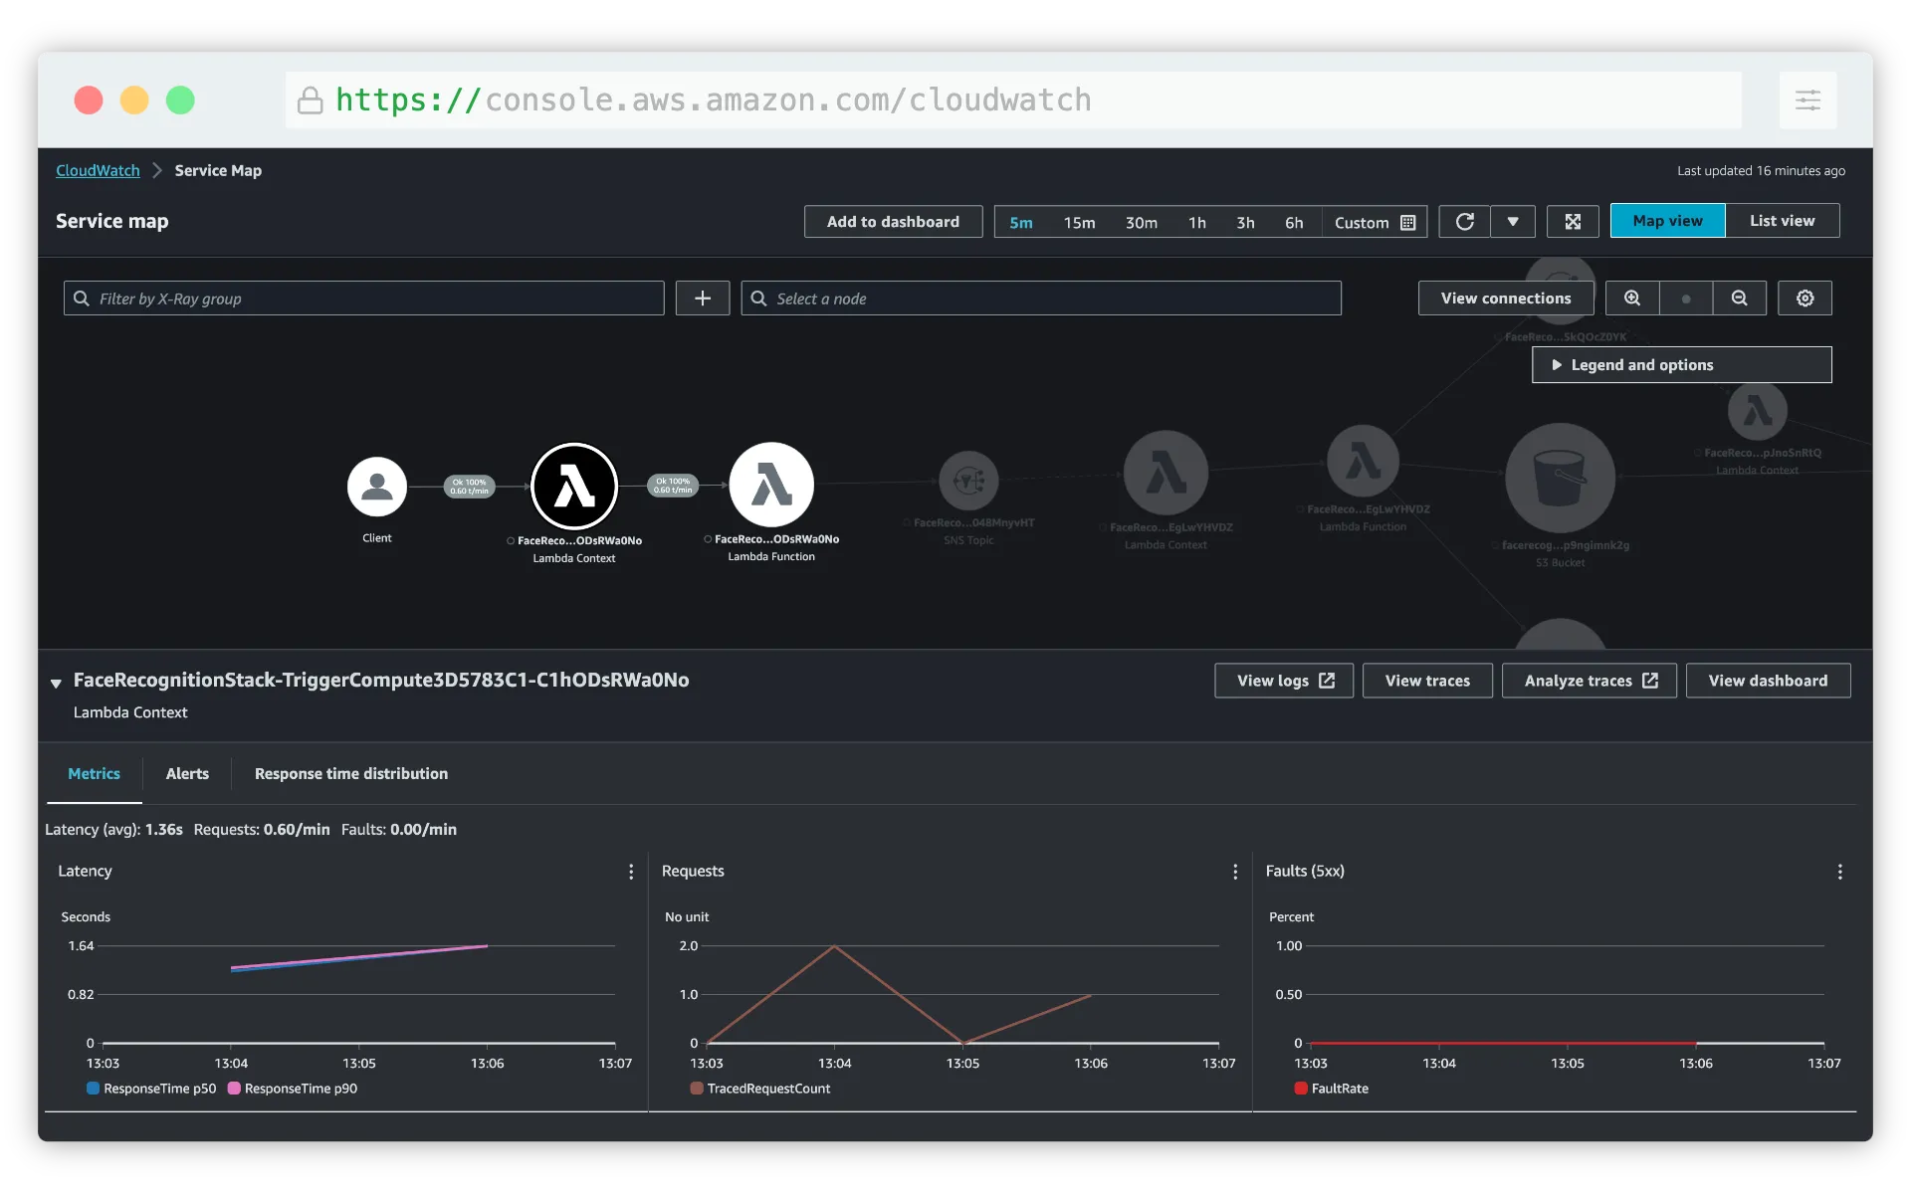Toggle ResponseTime p50 legend swatch
This screenshot has height=1194, width=1911.
click(93, 1089)
